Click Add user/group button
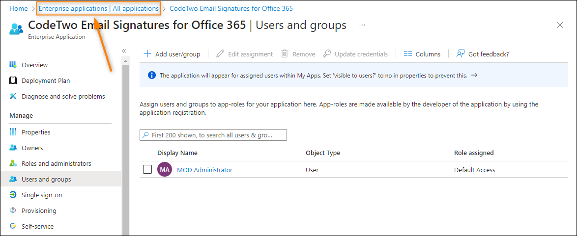The image size is (577, 236). click(x=172, y=53)
